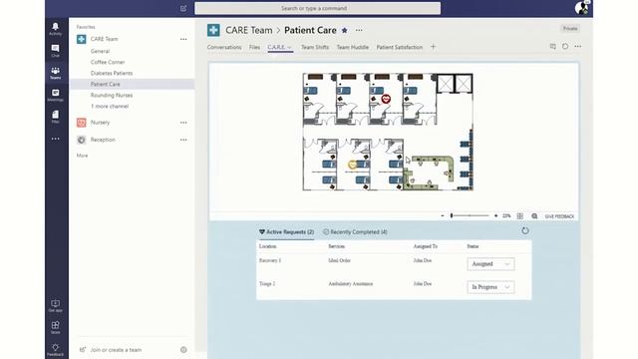The width and height of the screenshot is (638, 359).
Task: Select Patient Care channel in sidebar
Action: (x=132, y=84)
